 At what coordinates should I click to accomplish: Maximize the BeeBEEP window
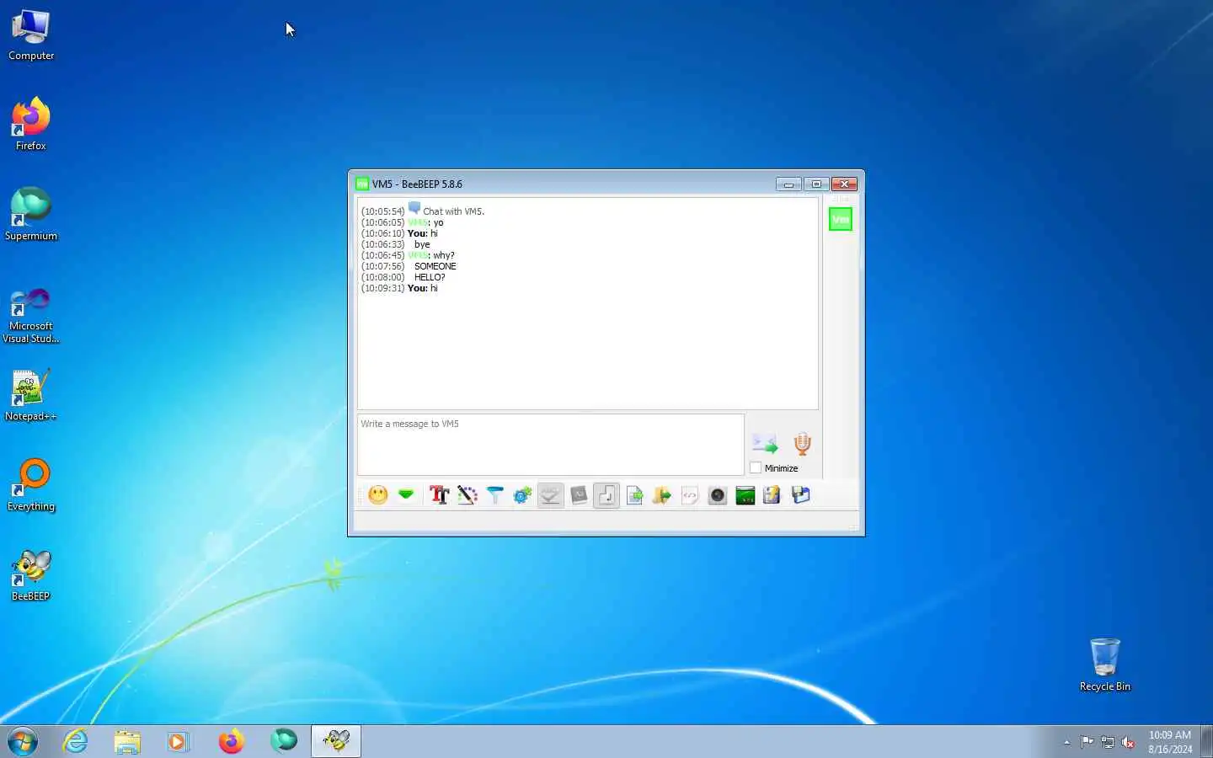(x=816, y=184)
